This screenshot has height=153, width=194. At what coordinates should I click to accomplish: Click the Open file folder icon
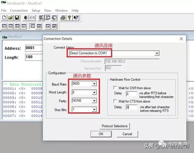11,18
